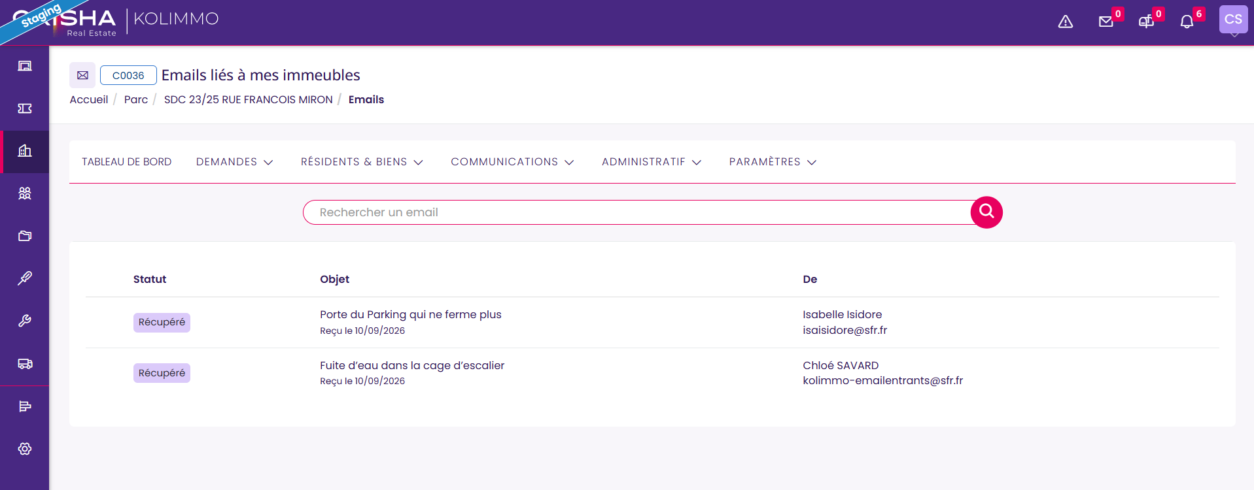Go to Tableau de bord tab

pos(127,162)
